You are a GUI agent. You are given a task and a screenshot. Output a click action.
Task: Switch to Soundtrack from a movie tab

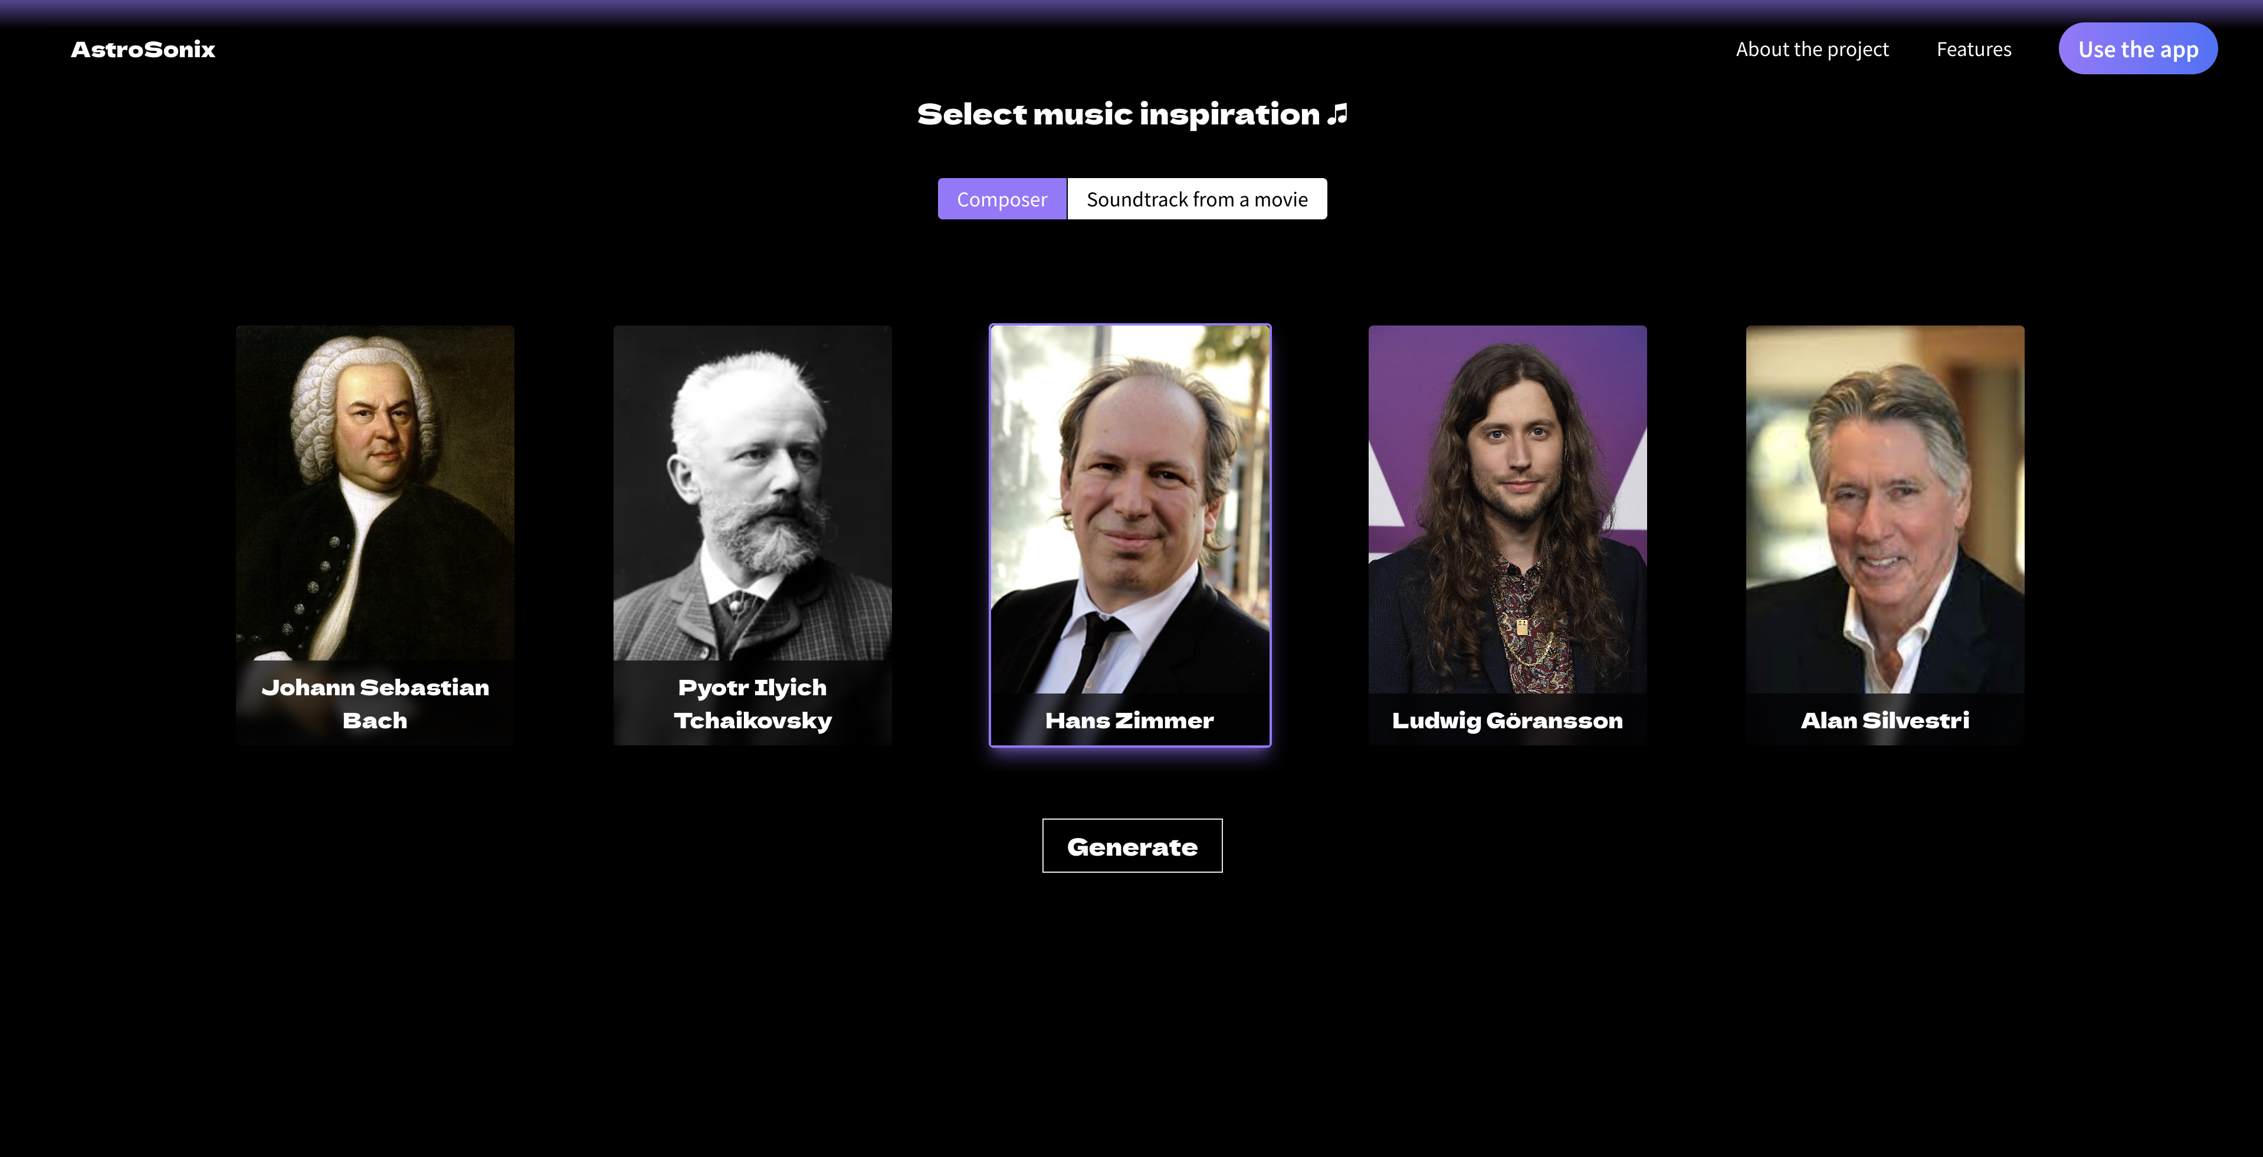1198,199
